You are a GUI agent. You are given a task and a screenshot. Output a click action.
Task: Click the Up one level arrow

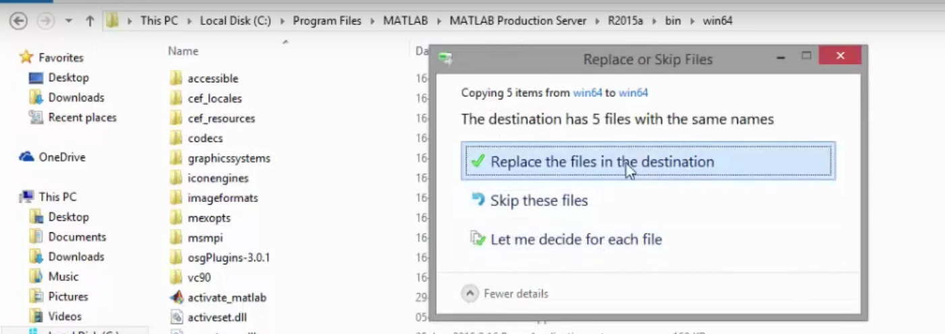(90, 21)
